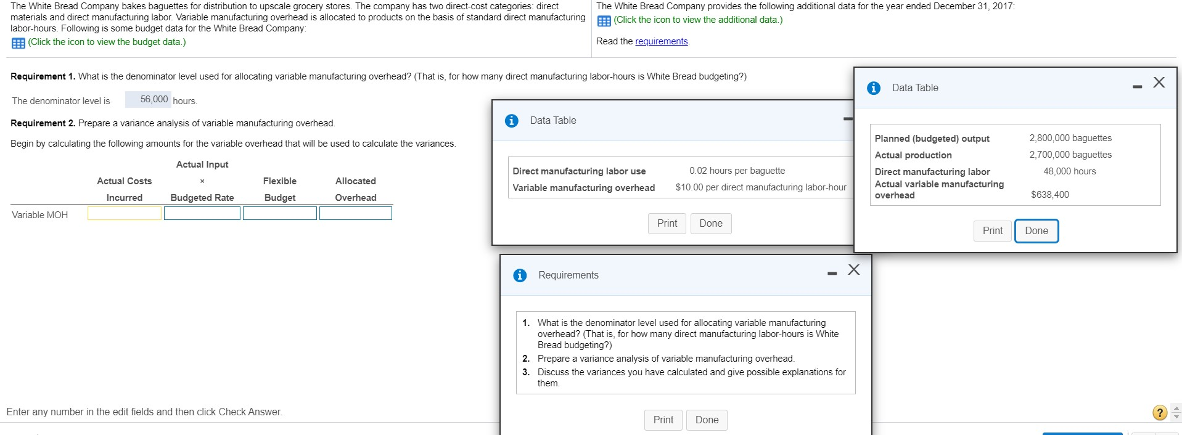Viewport: 1182px width, 435px height.
Task: Click 'Direct manufacturing labor' label in right table
Action: pyautogui.click(x=932, y=172)
